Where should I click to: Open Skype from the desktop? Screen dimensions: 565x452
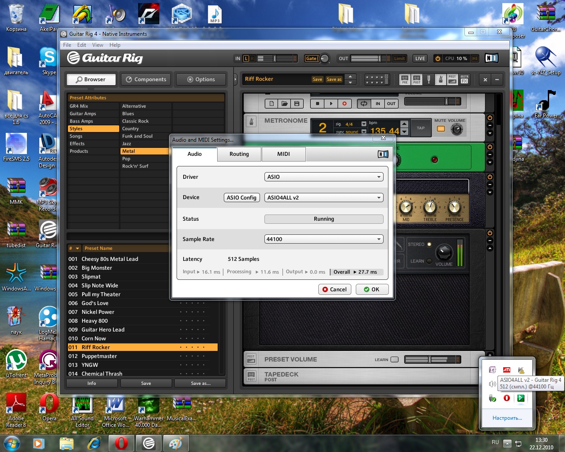[48, 61]
